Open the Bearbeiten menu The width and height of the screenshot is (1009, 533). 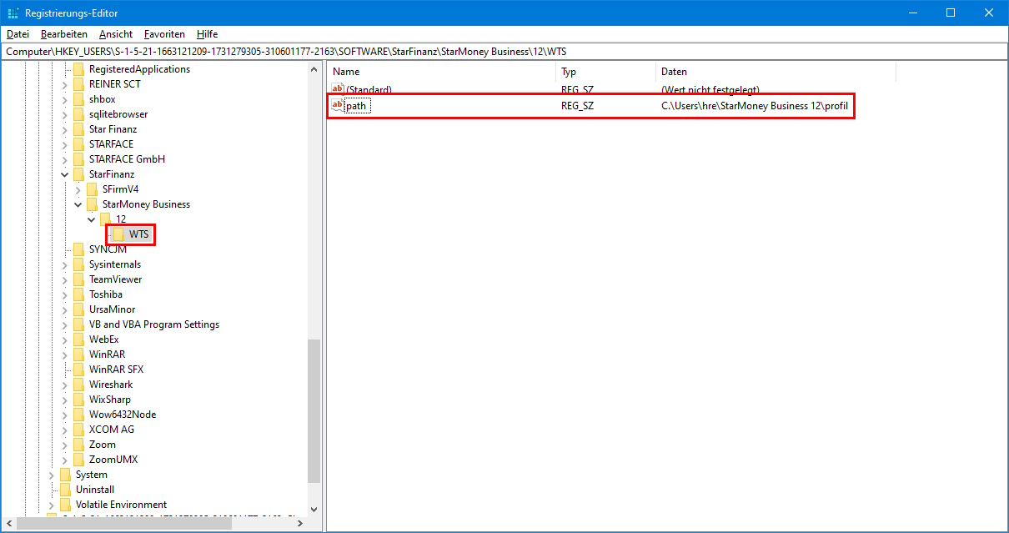click(64, 34)
